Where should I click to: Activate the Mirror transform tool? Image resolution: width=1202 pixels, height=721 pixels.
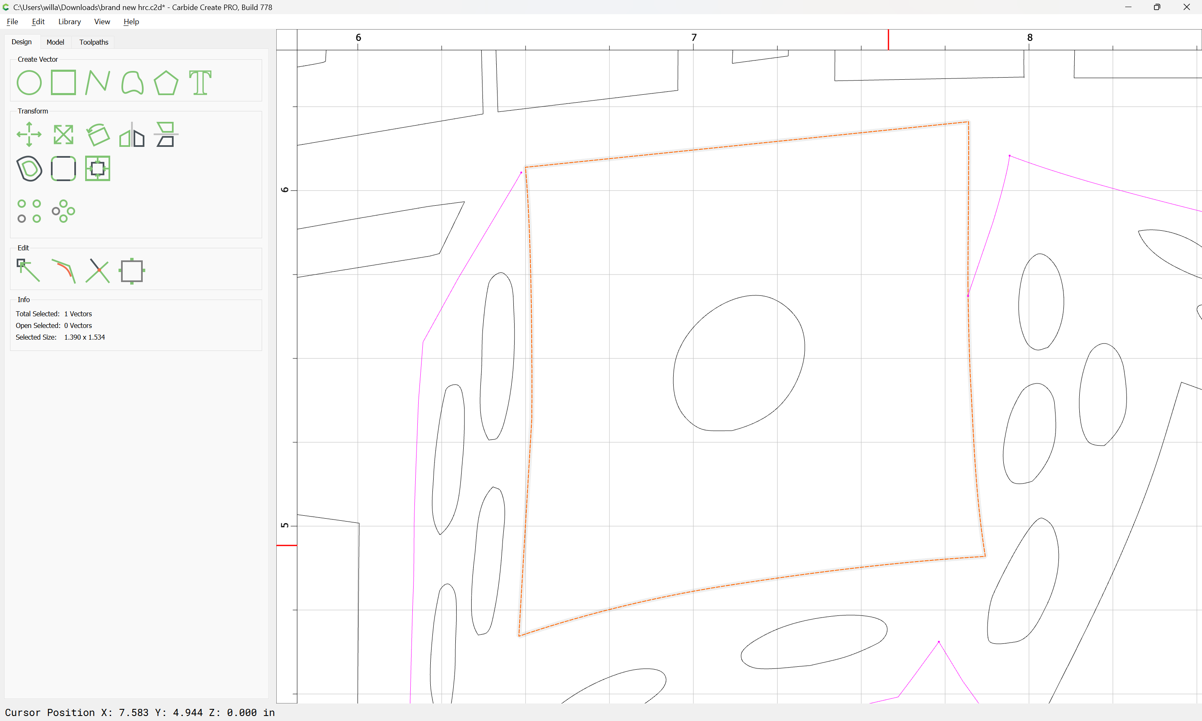[x=132, y=135]
